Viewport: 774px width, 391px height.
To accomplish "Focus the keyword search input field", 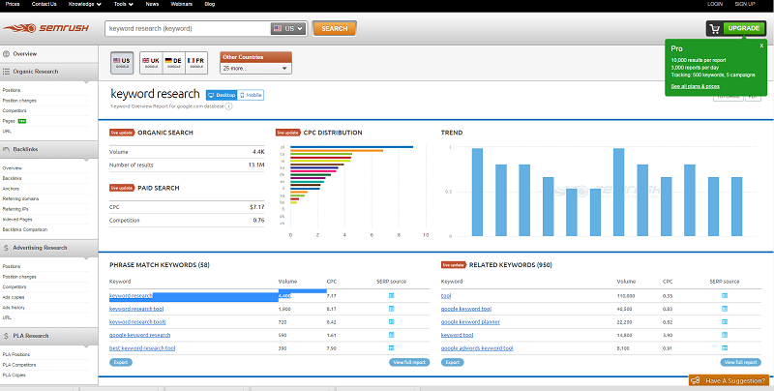I will (188, 29).
